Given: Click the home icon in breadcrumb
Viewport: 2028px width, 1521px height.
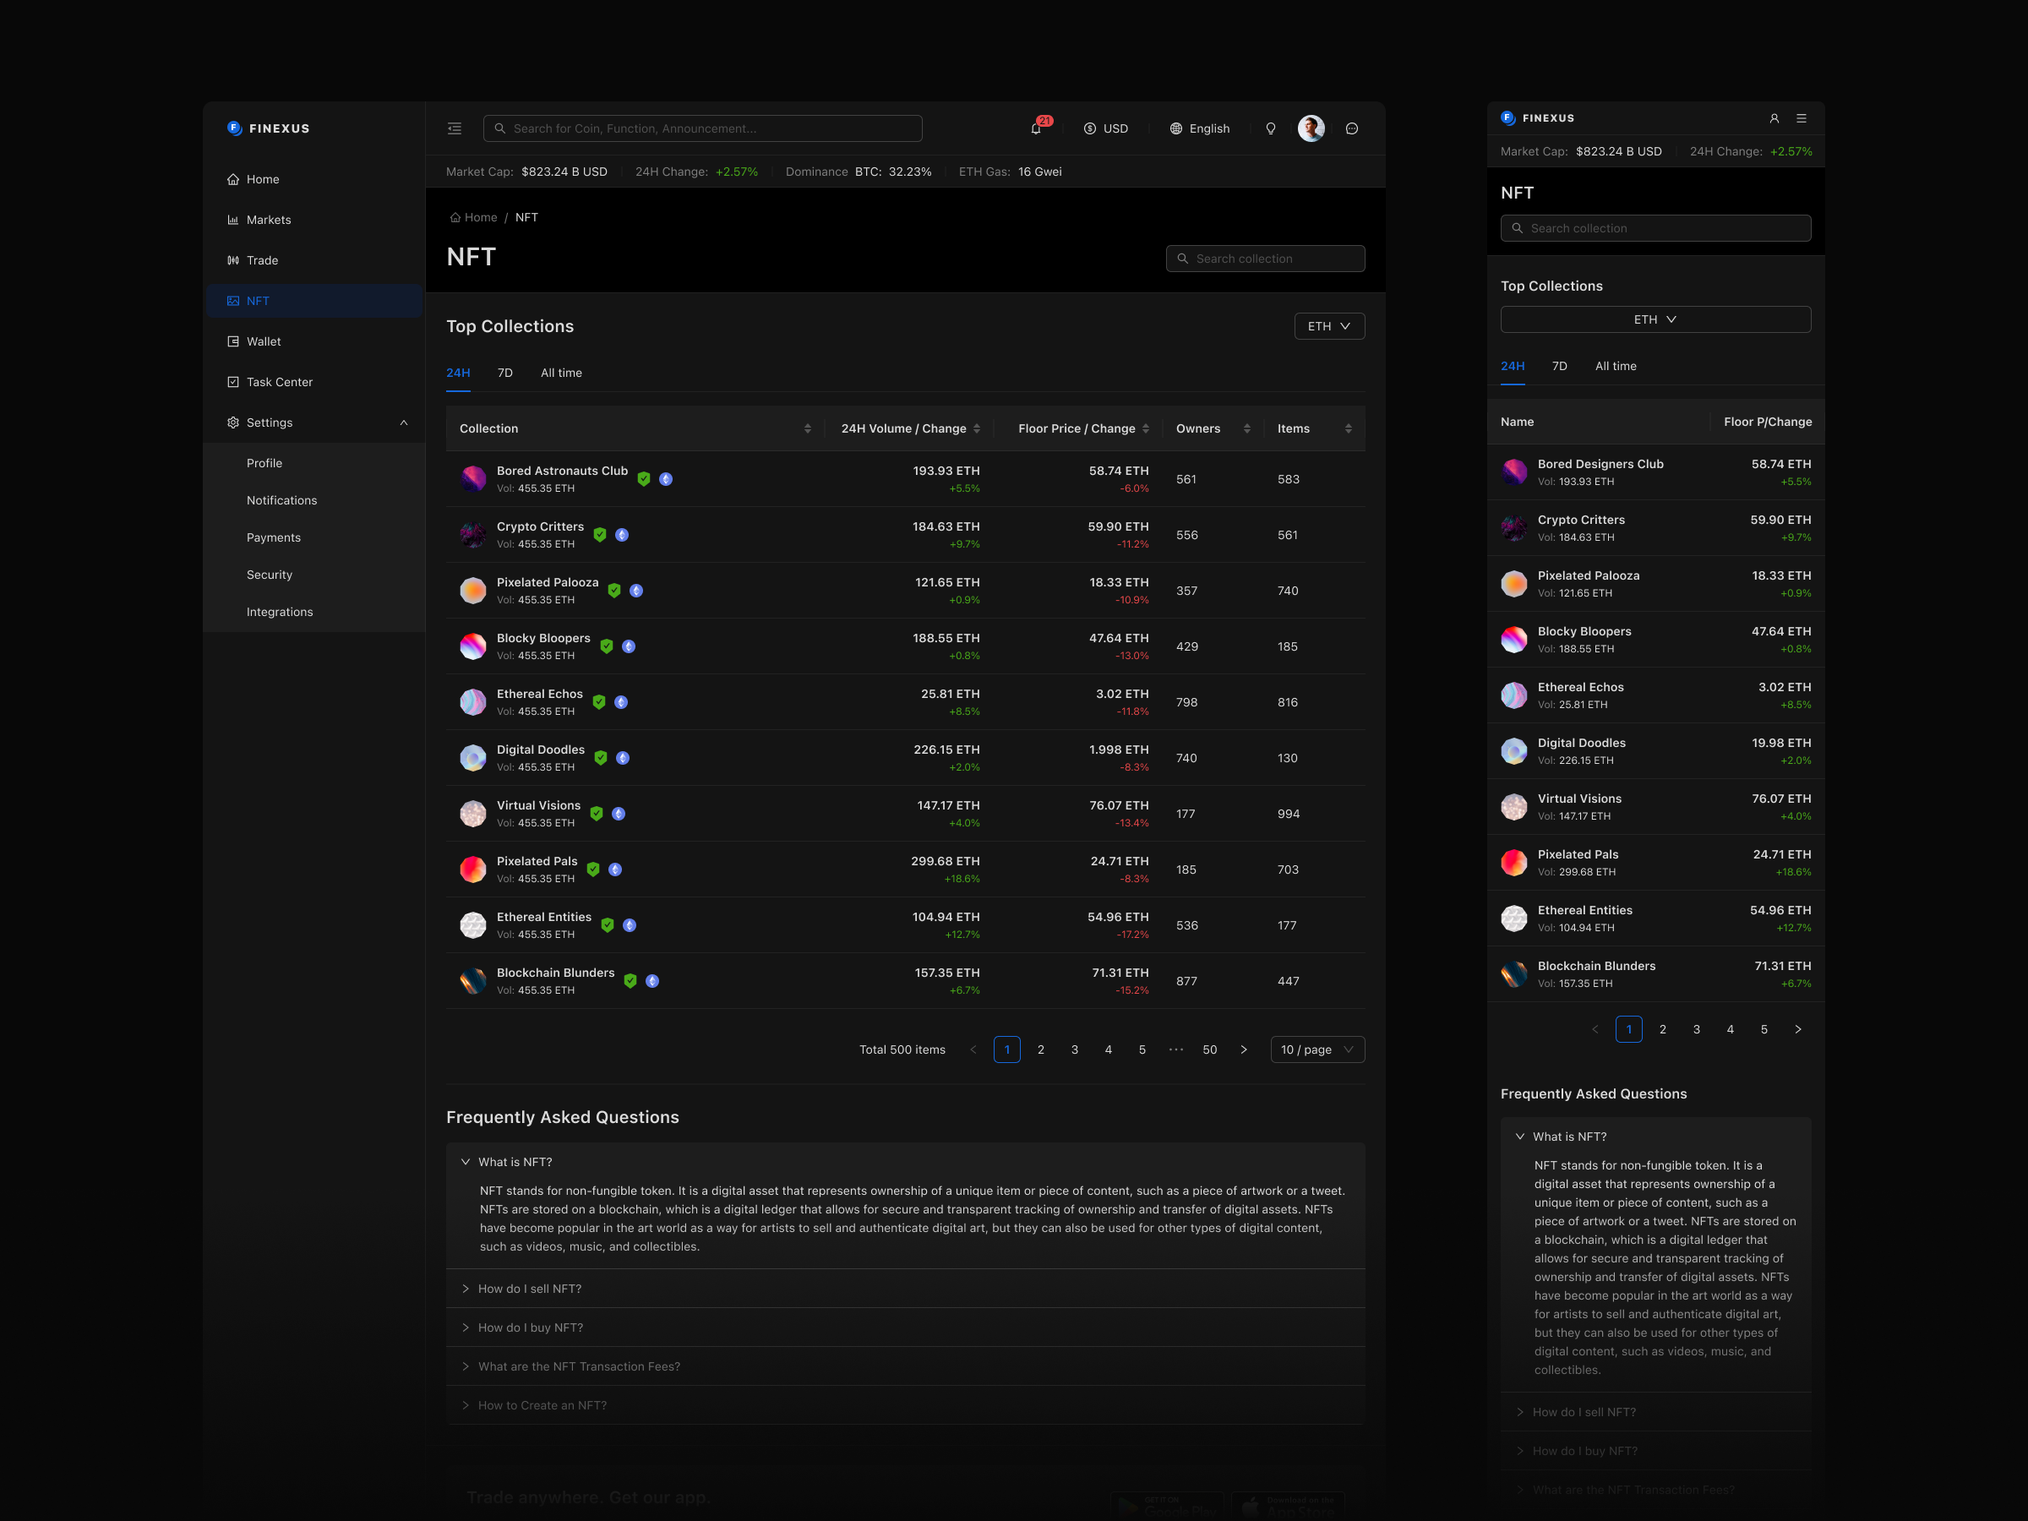Looking at the screenshot, I should click(455, 217).
